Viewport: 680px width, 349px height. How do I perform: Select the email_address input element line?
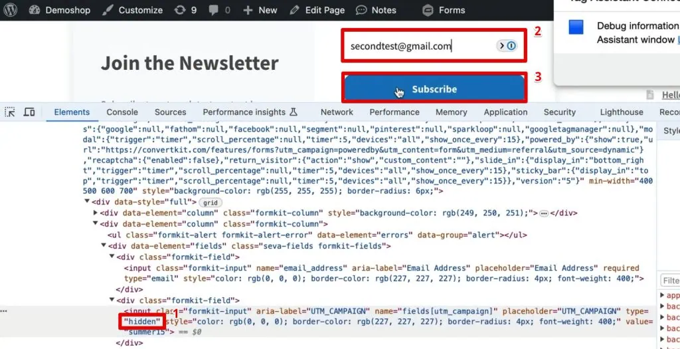coord(383,273)
